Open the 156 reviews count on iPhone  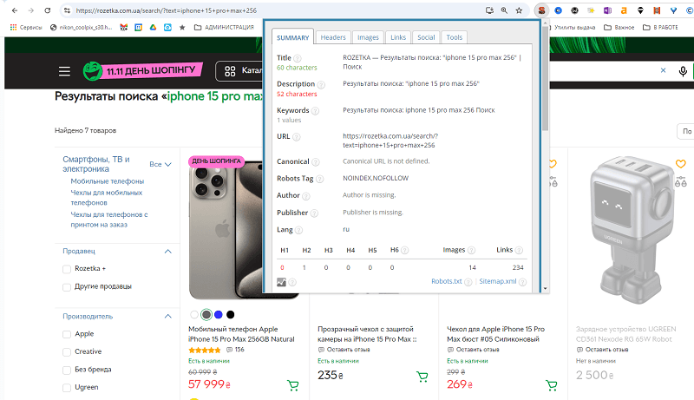(235, 350)
